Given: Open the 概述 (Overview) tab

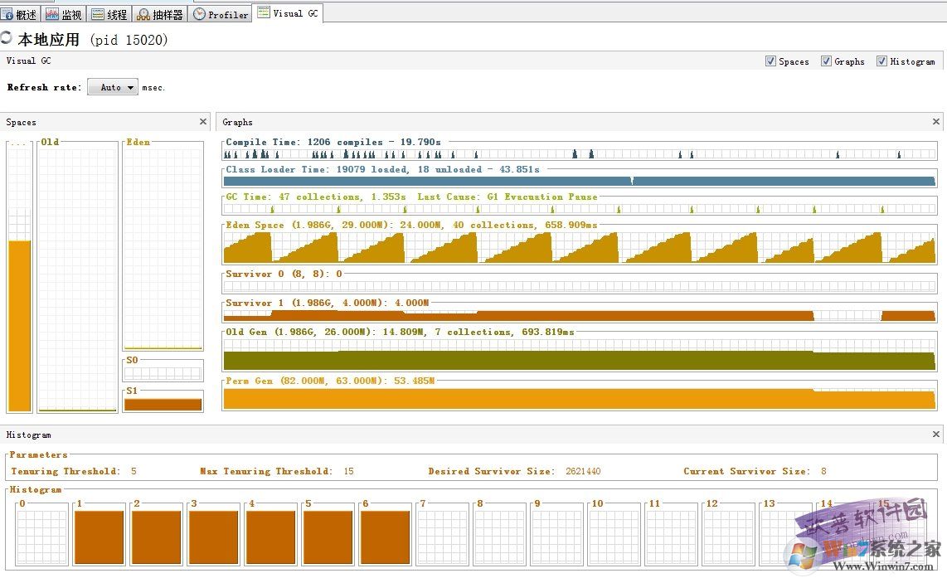Looking at the screenshot, I should [20, 13].
